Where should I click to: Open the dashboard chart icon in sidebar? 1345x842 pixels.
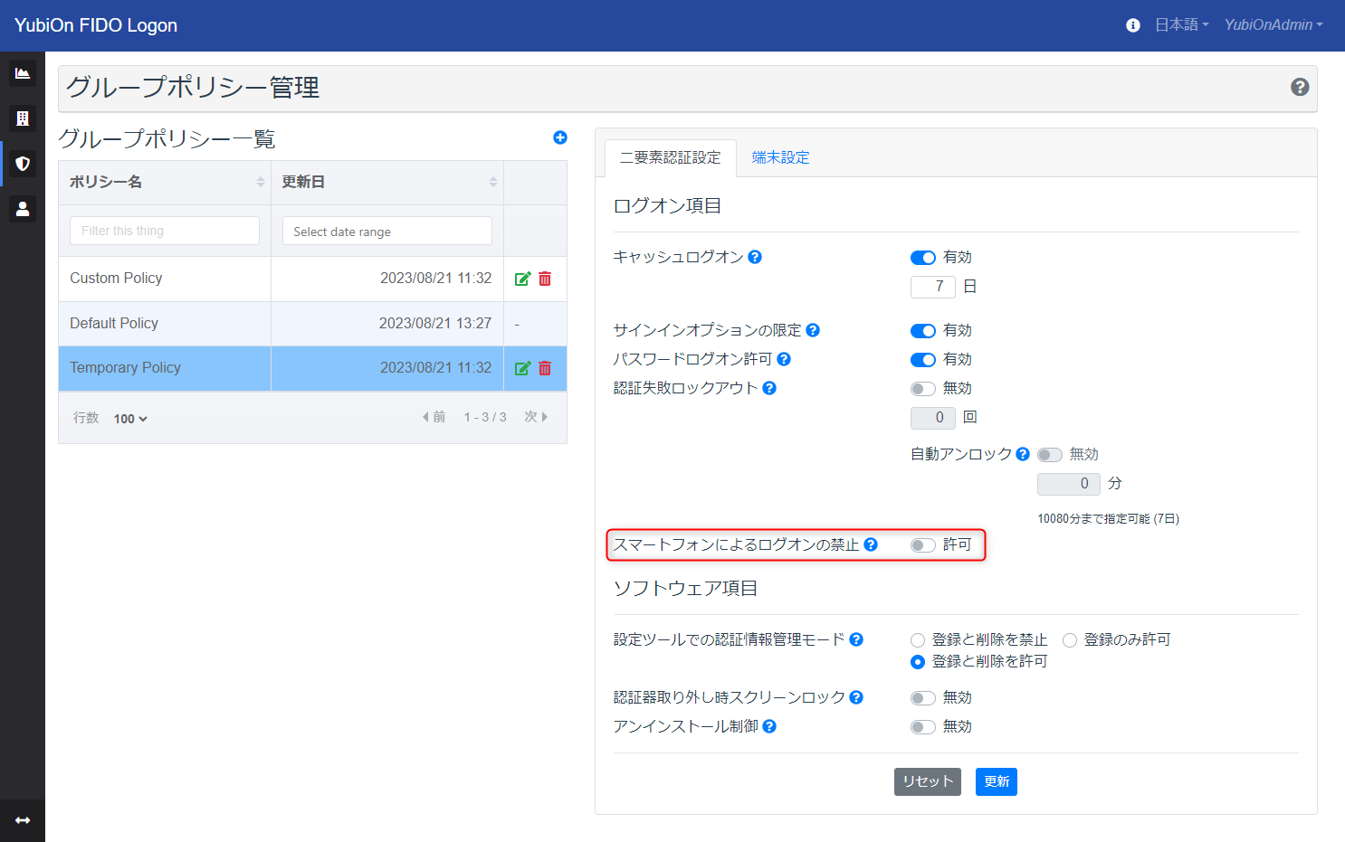coord(23,73)
